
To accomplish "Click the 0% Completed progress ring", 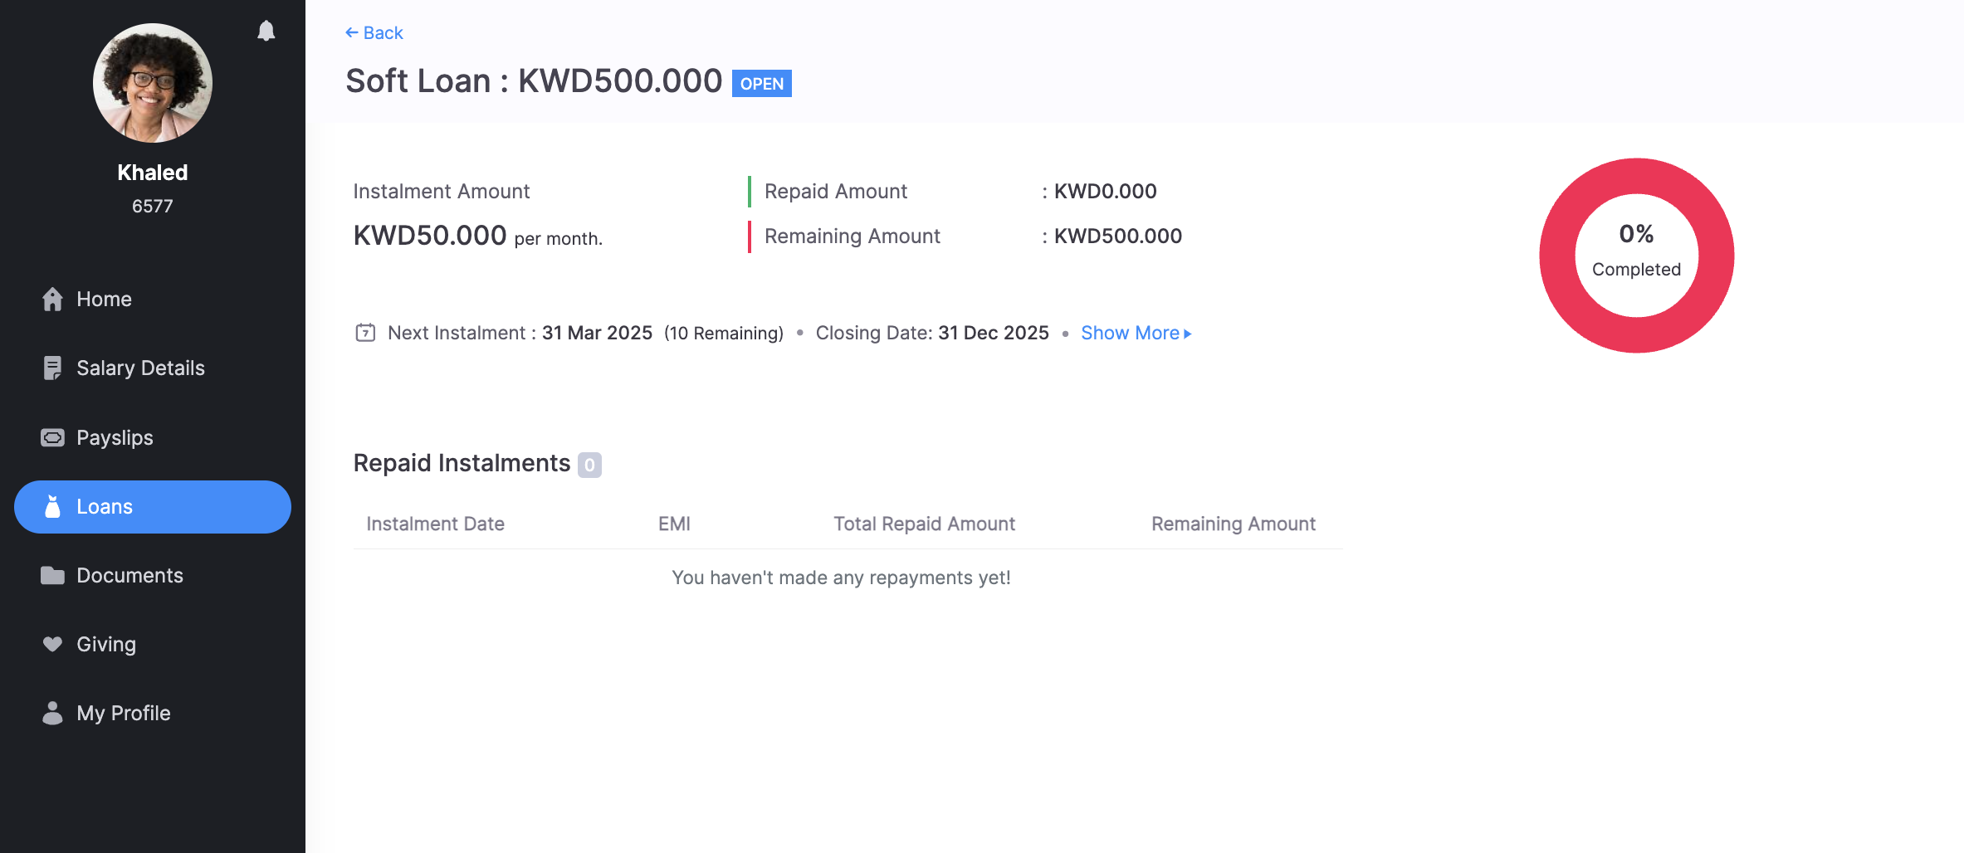I will (x=1636, y=256).
